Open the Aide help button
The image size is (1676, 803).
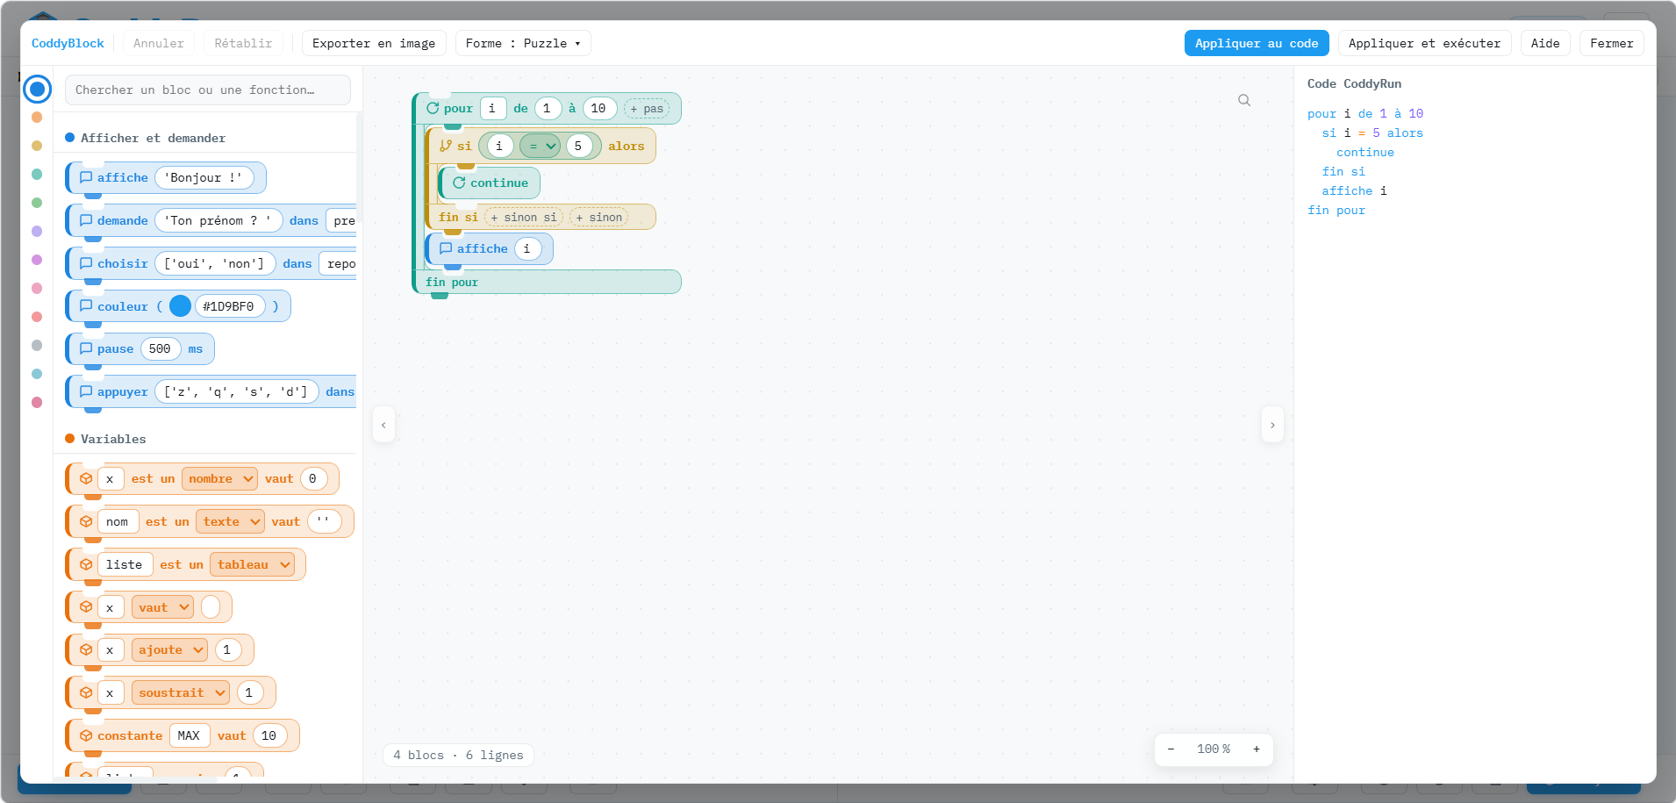click(x=1545, y=43)
